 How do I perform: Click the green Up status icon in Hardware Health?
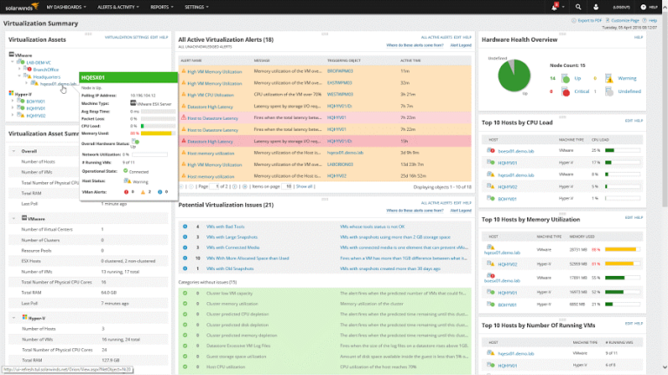(565, 77)
